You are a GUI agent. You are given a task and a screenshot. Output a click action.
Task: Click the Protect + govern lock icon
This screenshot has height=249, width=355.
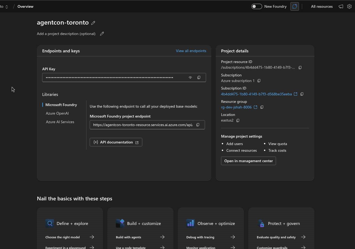tap(261, 223)
